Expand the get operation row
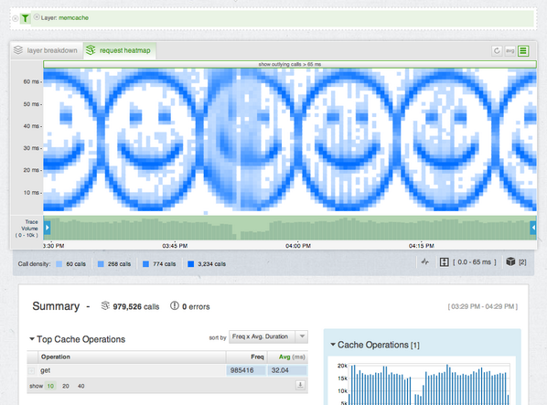The height and width of the screenshot is (405, 547). click(x=31, y=371)
